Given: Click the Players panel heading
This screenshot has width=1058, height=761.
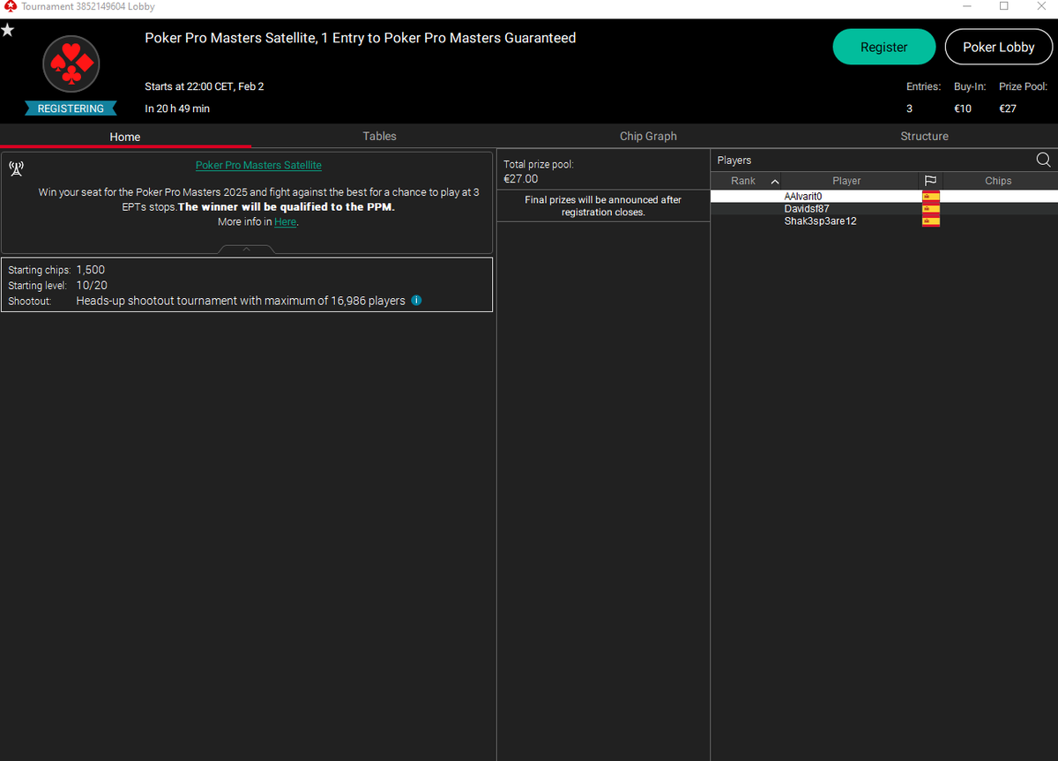Looking at the screenshot, I should click(x=734, y=160).
